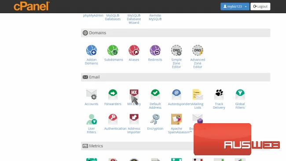
Task: Open the Mailing Lists icon
Action: [198, 95]
